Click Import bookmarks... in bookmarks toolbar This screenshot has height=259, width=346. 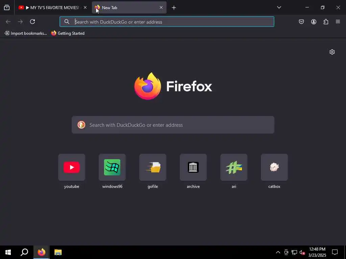pos(26,33)
